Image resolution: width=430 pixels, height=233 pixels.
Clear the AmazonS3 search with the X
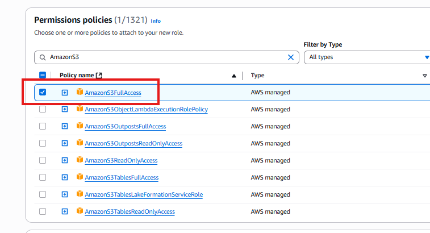291,57
